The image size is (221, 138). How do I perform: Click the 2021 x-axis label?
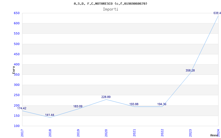[134, 133]
